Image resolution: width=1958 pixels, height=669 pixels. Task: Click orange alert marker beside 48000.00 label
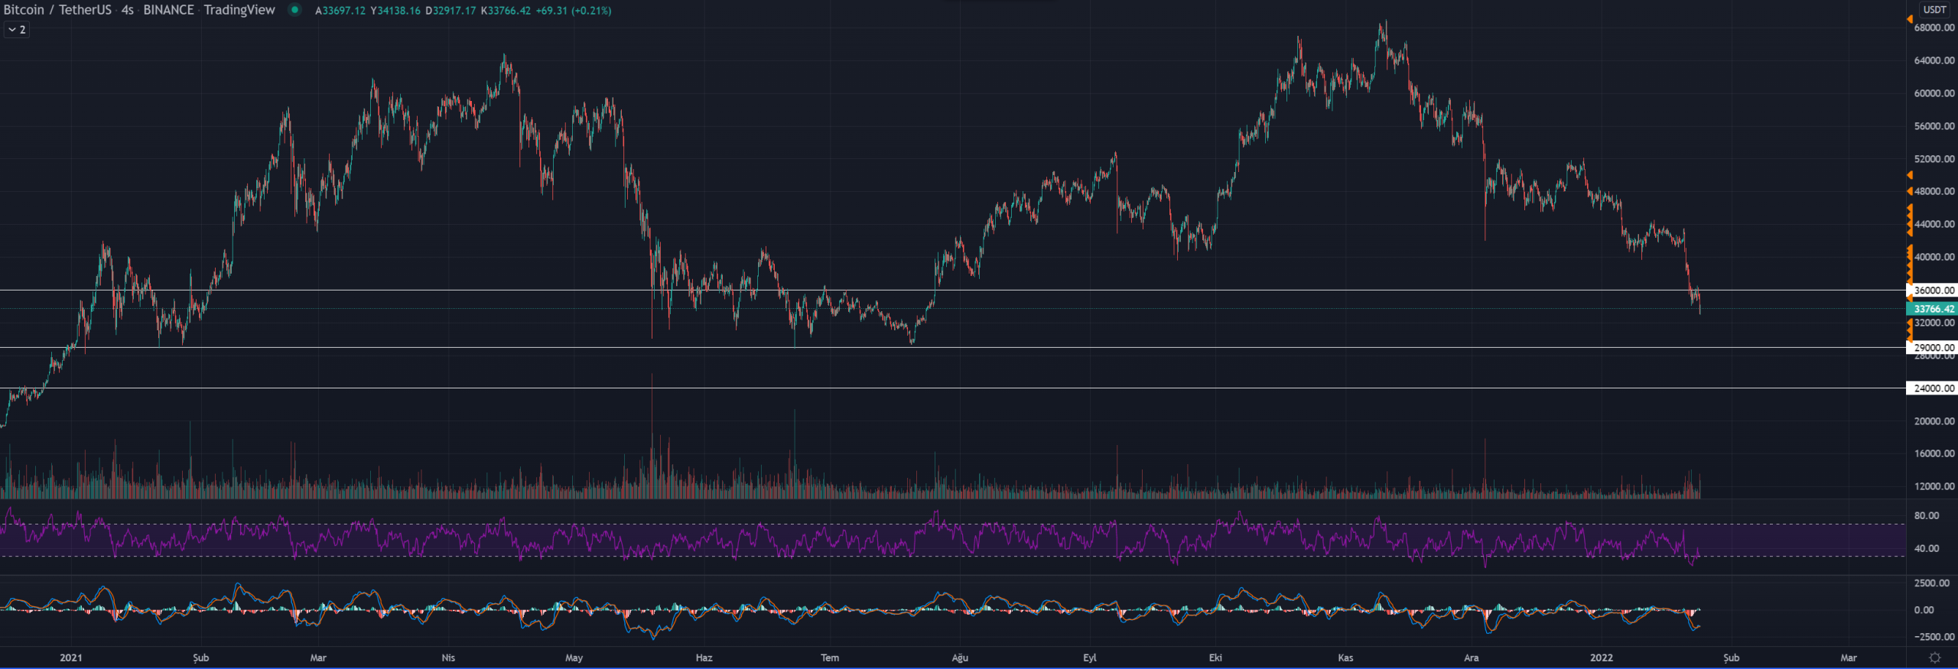1910,191
